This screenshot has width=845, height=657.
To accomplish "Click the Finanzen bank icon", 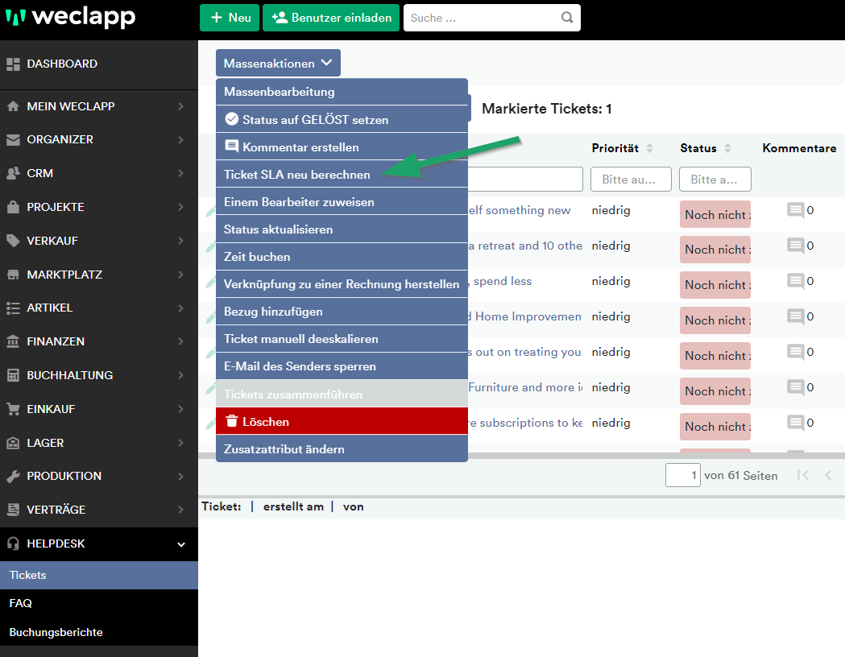I will point(13,341).
